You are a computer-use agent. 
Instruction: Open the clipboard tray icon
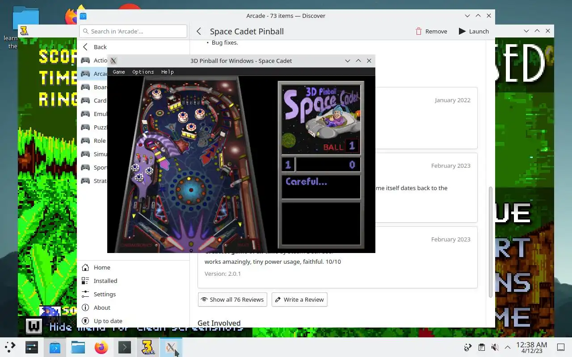click(481, 347)
